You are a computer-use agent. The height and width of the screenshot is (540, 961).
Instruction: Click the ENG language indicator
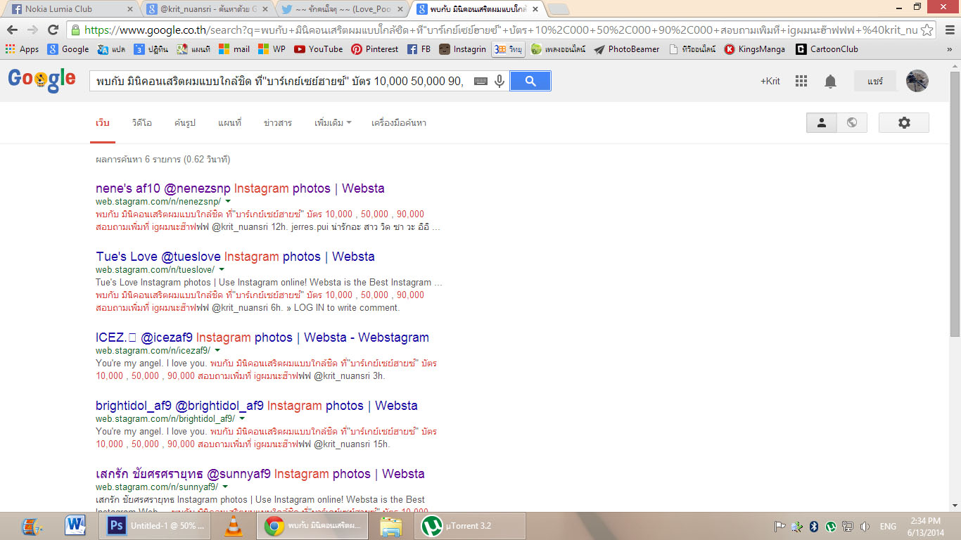point(888,526)
